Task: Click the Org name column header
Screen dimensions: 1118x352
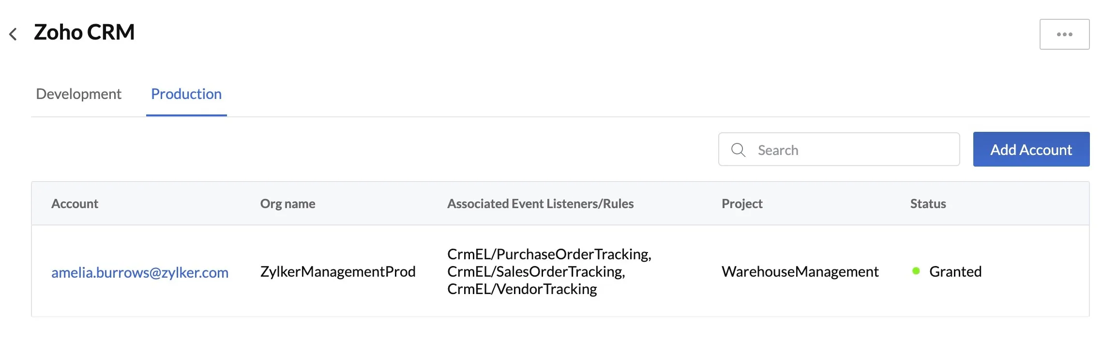Action: pyautogui.click(x=287, y=204)
